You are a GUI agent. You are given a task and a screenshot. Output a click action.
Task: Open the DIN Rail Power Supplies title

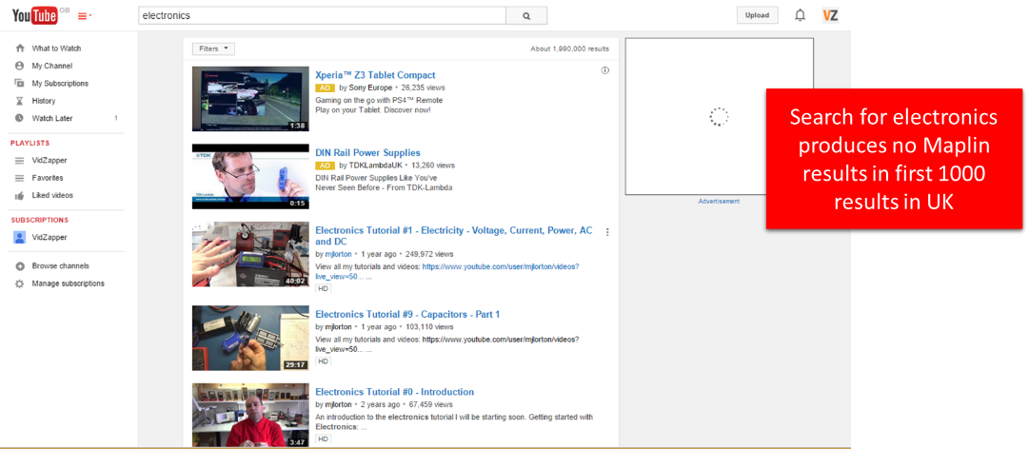pyautogui.click(x=368, y=153)
